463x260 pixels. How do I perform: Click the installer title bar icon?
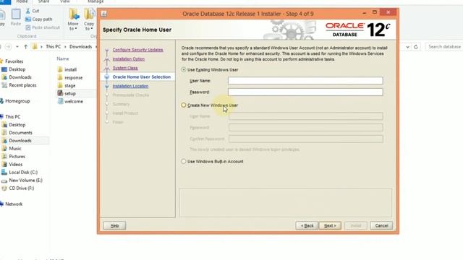(104, 14)
